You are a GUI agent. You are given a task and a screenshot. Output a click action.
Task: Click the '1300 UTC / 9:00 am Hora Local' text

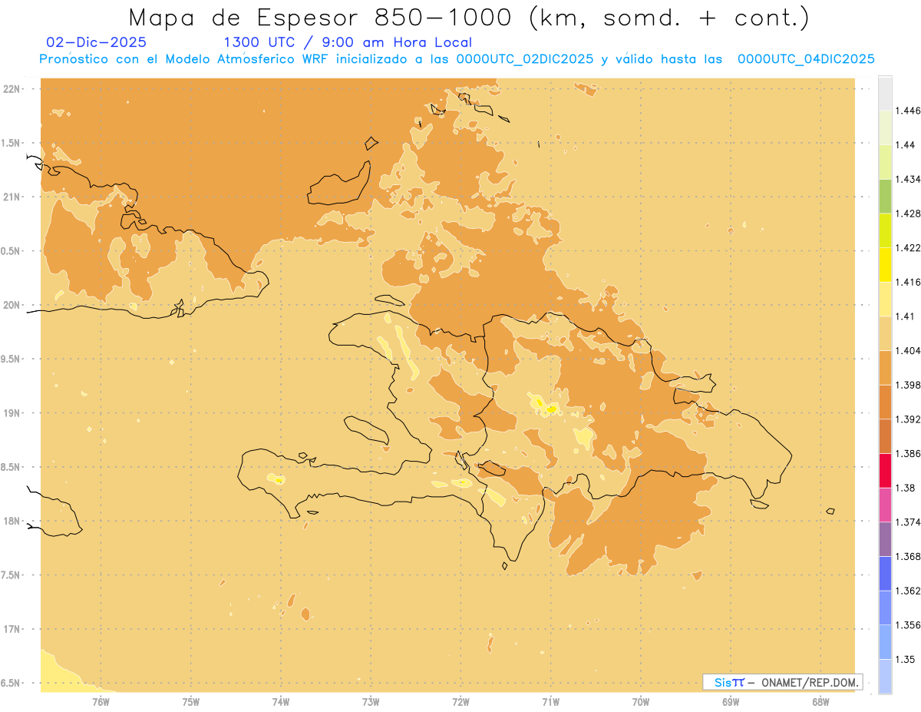point(348,42)
